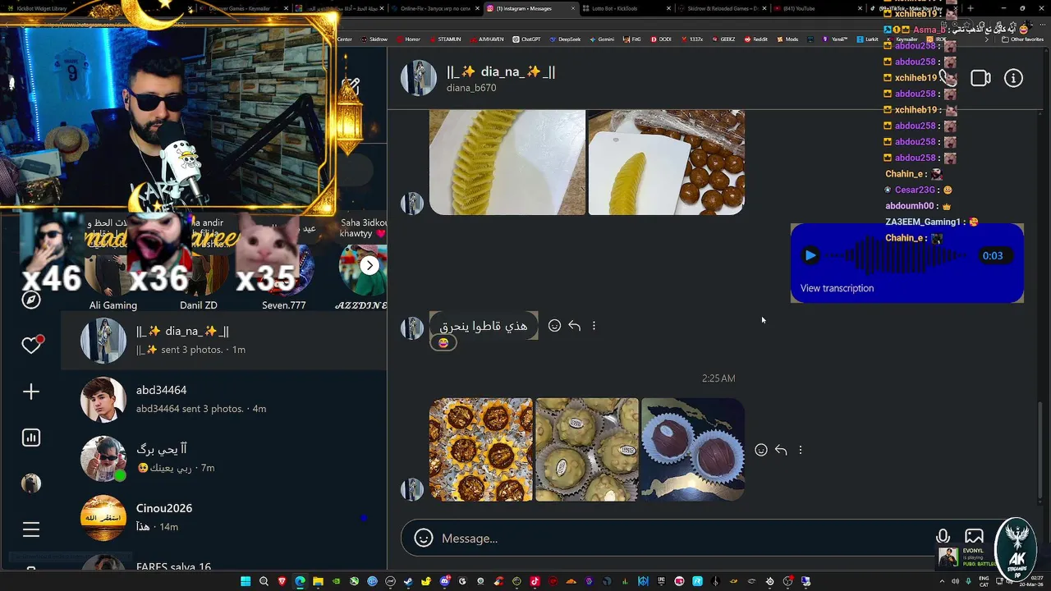Open the Dashboard bar-chart icon in sidebar
The height and width of the screenshot is (591, 1051).
31,438
